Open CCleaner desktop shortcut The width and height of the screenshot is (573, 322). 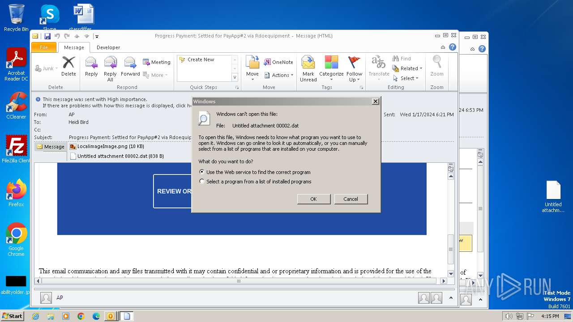[16, 106]
